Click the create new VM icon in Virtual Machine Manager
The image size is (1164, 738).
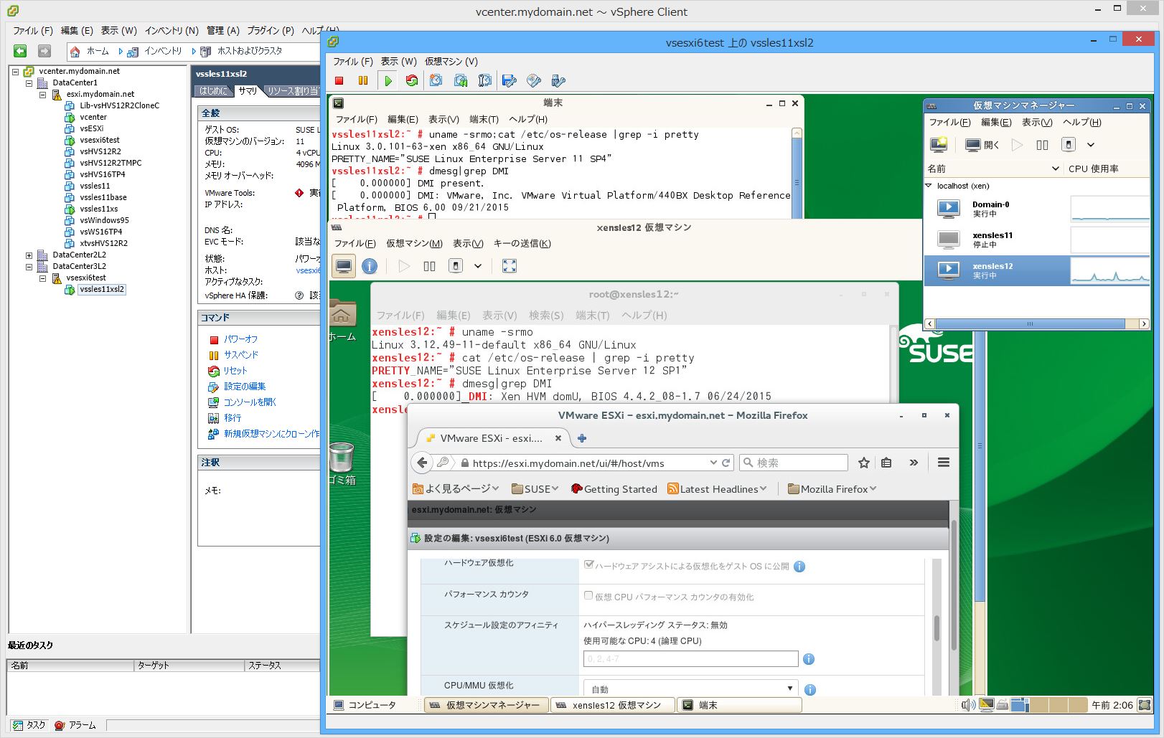click(x=939, y=145)
